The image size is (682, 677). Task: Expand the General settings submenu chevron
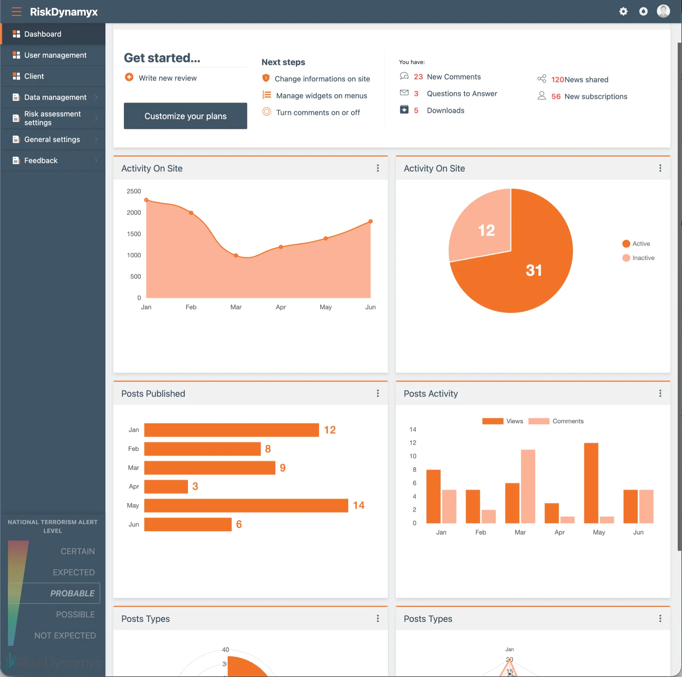96,139
